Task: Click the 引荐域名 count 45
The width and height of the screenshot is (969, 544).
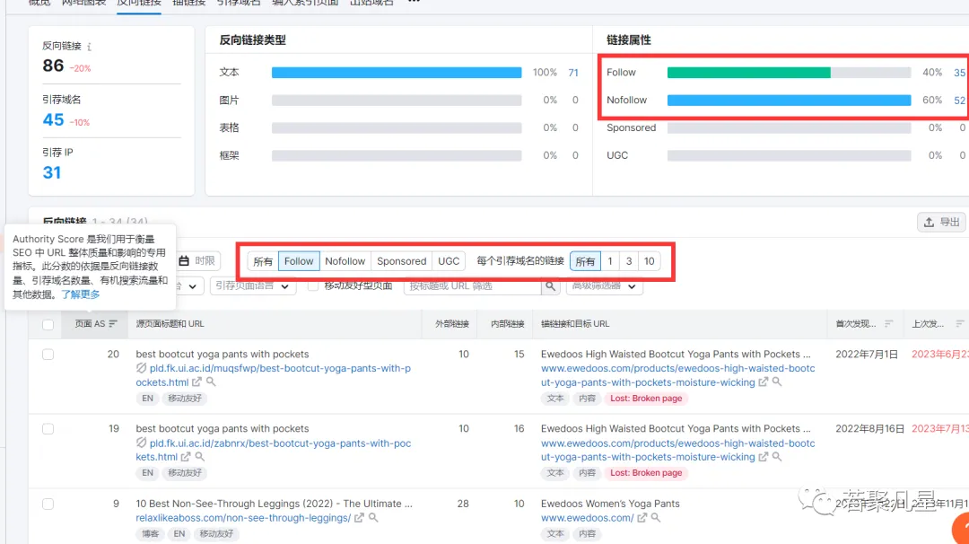Action: (53, 119)
